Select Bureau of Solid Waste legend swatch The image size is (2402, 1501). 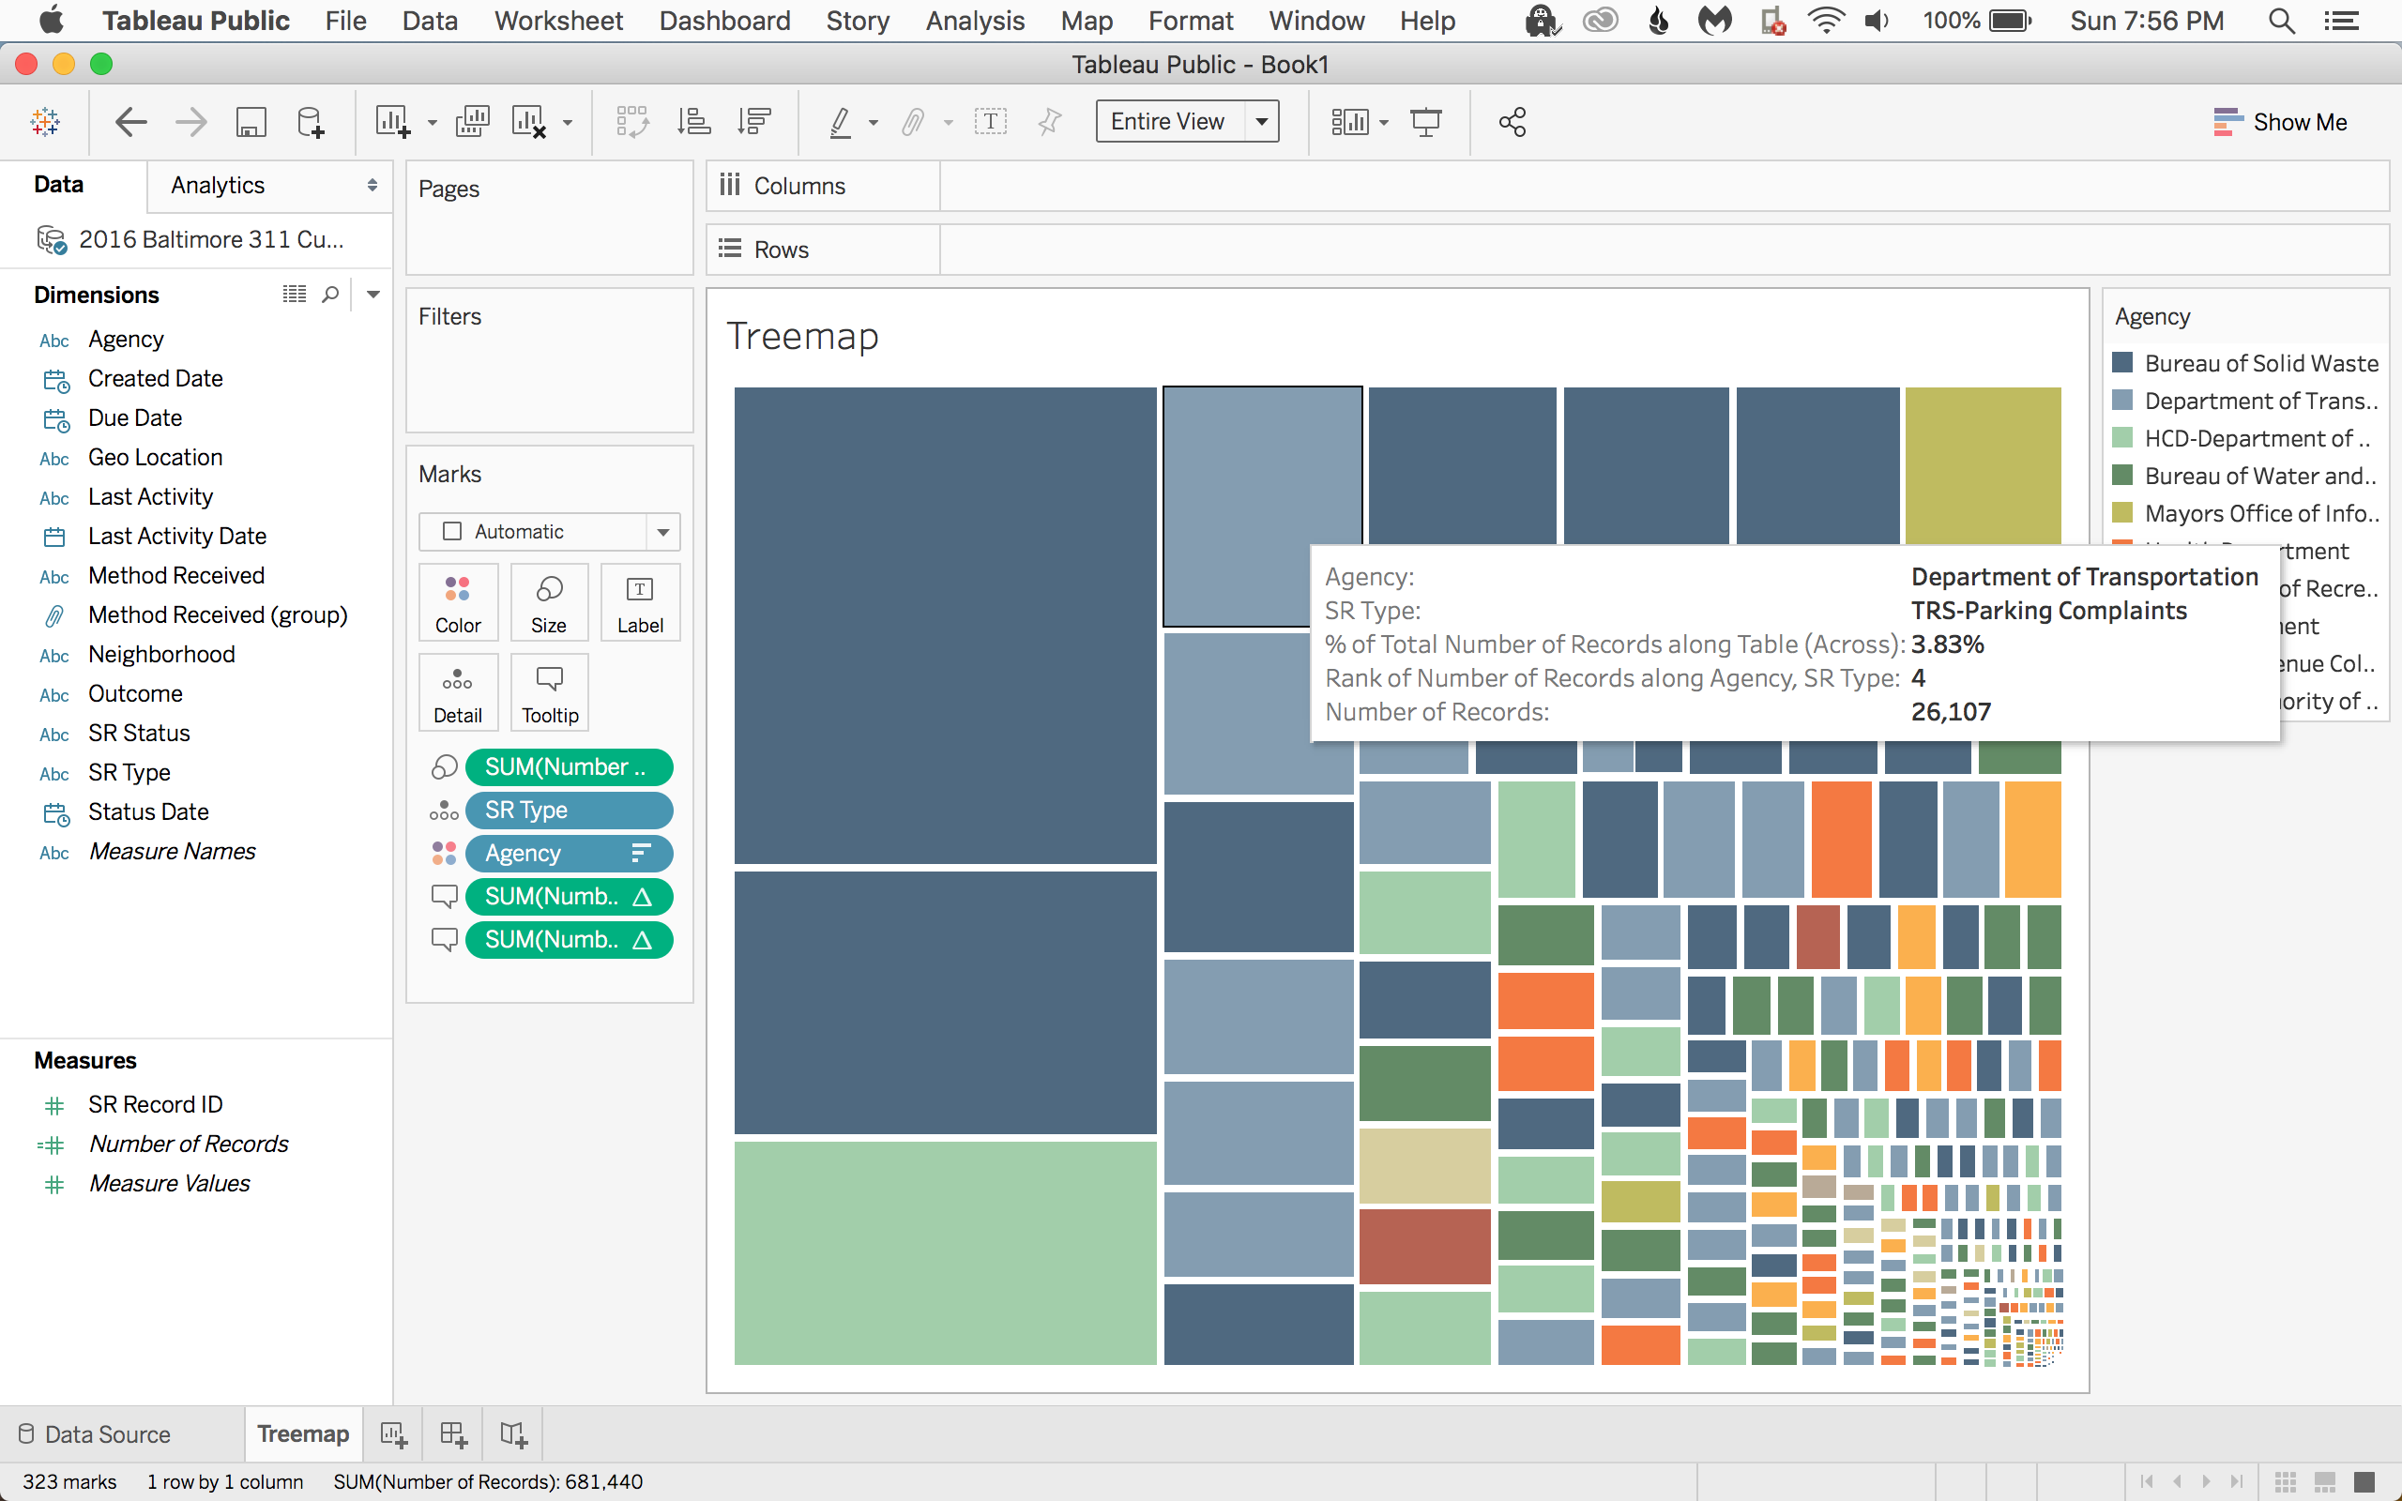click(x=2123, y=362)
